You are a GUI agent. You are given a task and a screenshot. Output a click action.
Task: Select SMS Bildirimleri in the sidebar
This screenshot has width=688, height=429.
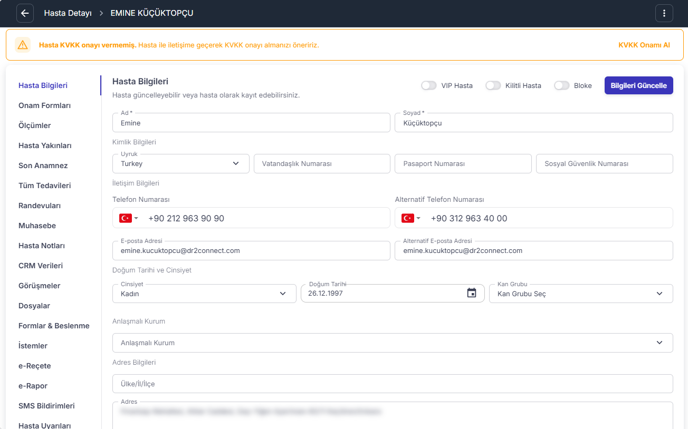pos(46,406)
